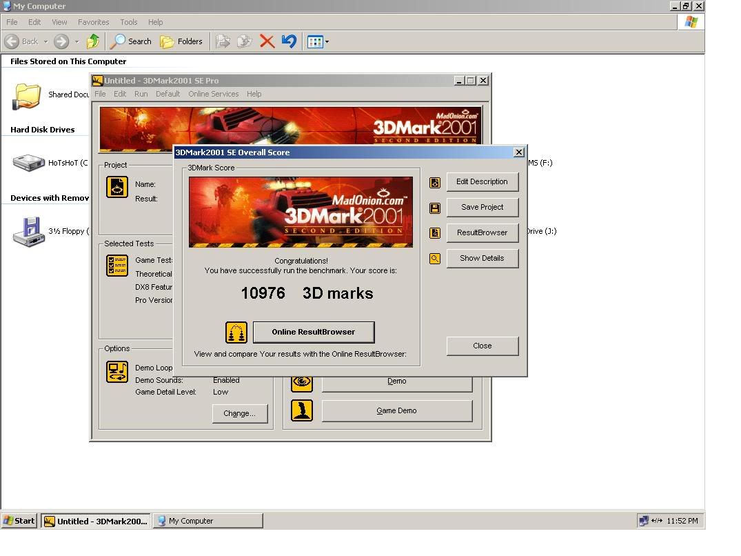The height and width of the screenshot is (556, 741).
Task: Click the Undo toolbar icon in My Computer
Action: pos(289,41)
